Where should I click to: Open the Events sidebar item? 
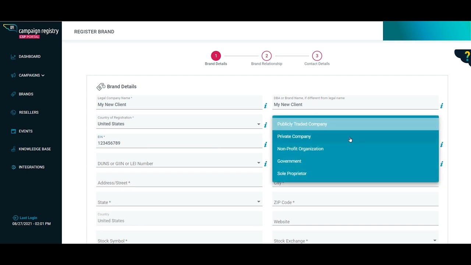(x=26, y=131)
